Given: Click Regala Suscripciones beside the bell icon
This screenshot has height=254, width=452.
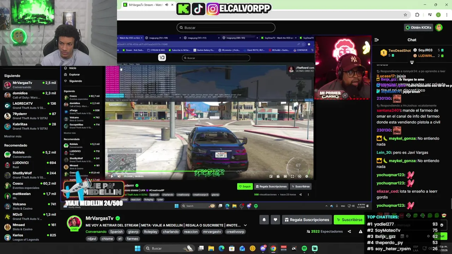Looking at the screenshot, I should (307, 220).
